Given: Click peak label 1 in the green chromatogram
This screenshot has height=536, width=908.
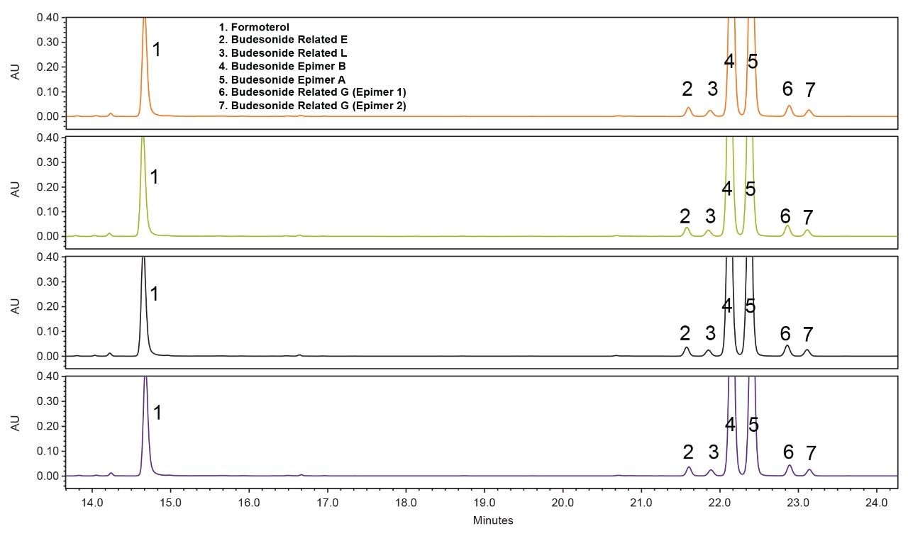Looking at the screenshot, I should 154,177.
